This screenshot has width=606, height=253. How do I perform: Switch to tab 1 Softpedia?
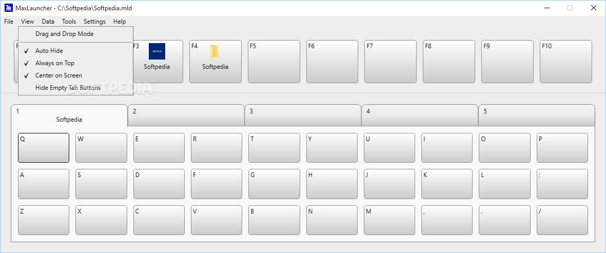69,115
